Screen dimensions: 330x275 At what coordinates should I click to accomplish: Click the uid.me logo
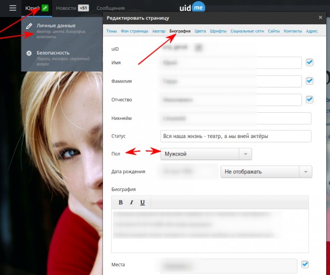pos(192,8)
